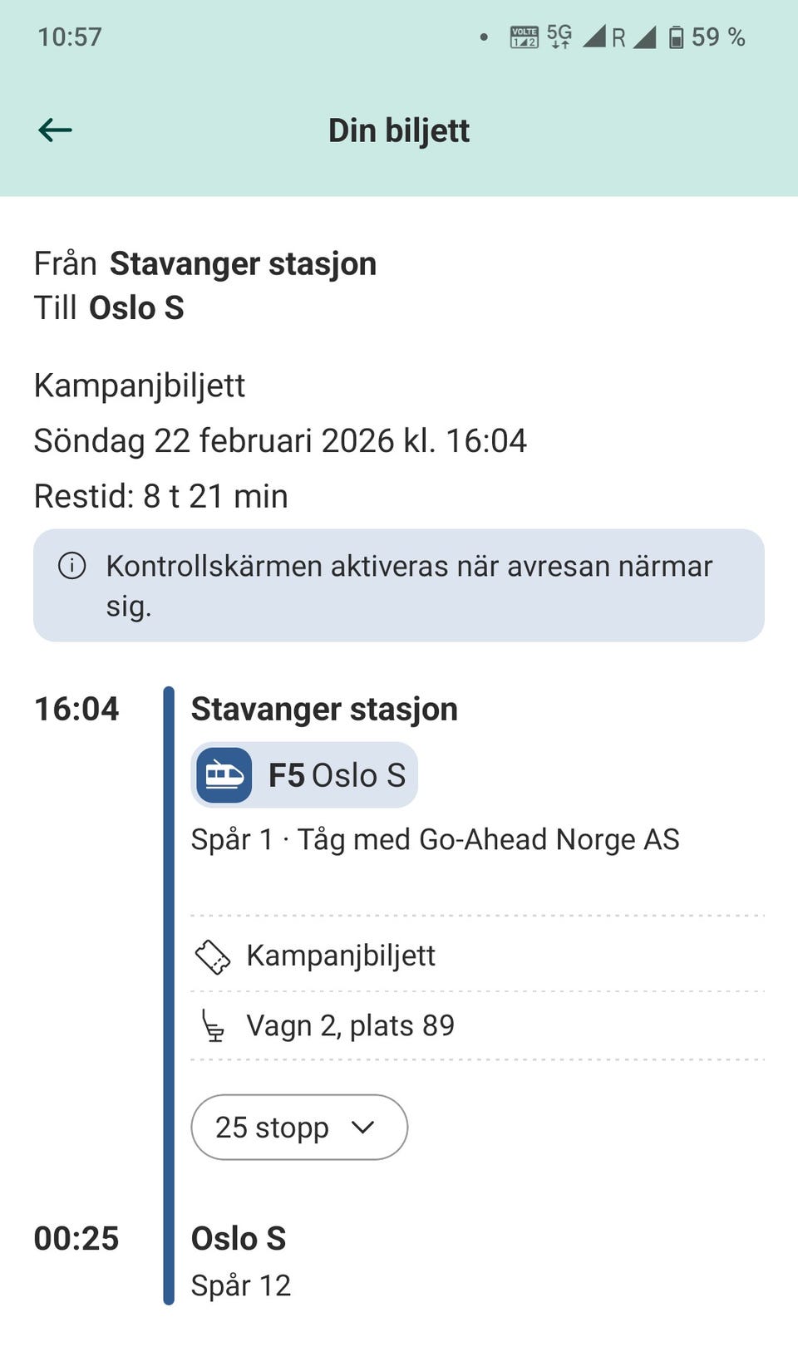Tap the blue train icon
The image size is (798, 1371).
tap(224, 775)
